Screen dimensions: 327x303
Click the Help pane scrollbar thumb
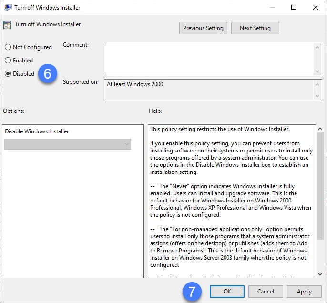(x=320, y=186)
